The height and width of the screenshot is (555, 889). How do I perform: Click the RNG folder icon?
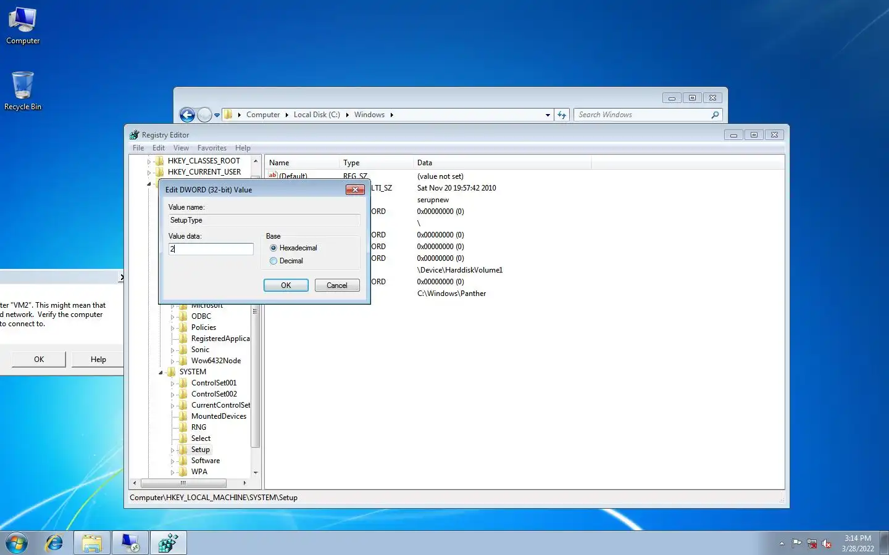(x=183, y=427)
